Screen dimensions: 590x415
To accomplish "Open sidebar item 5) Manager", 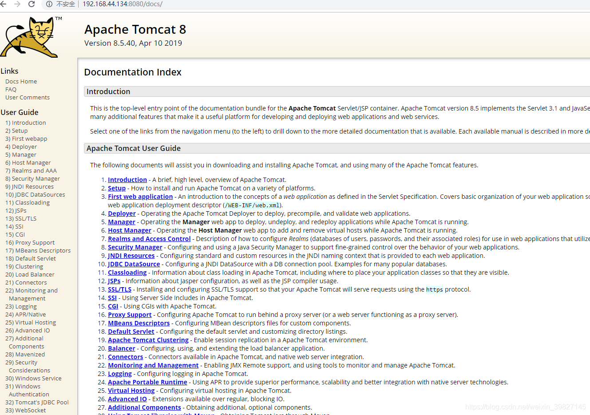I will (21, 155).
